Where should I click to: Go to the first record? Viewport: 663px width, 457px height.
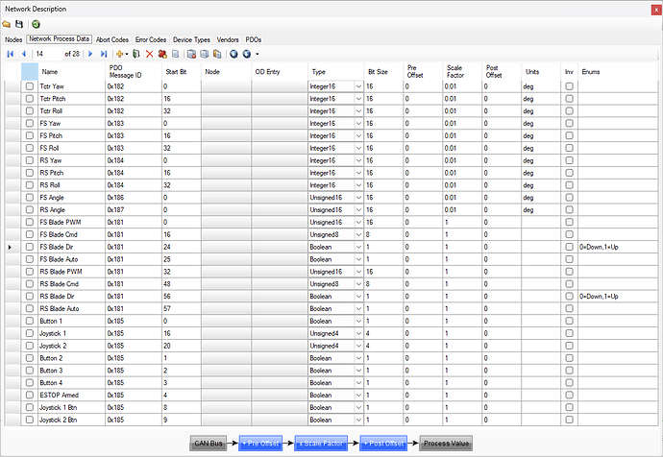pyautogui.click(x=11, y=54)
